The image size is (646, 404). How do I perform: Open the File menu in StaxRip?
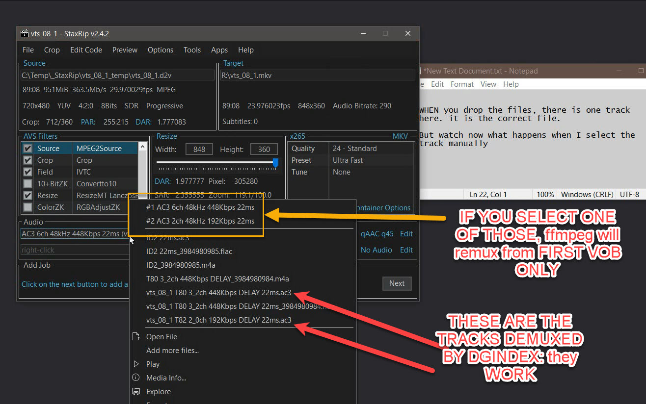coord(28,50)
